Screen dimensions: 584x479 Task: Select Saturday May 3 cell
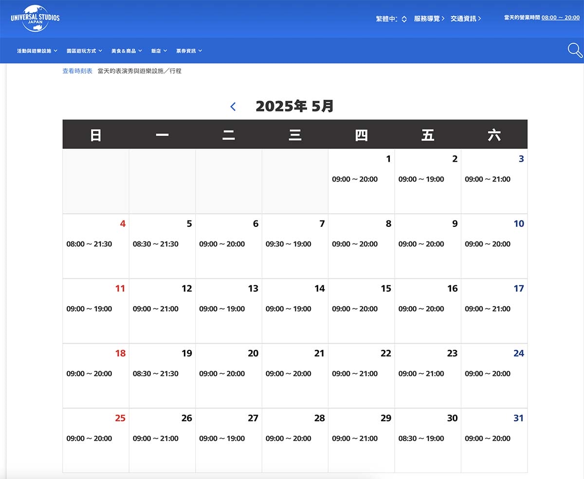pyautogui.click(x=494, y=181)
